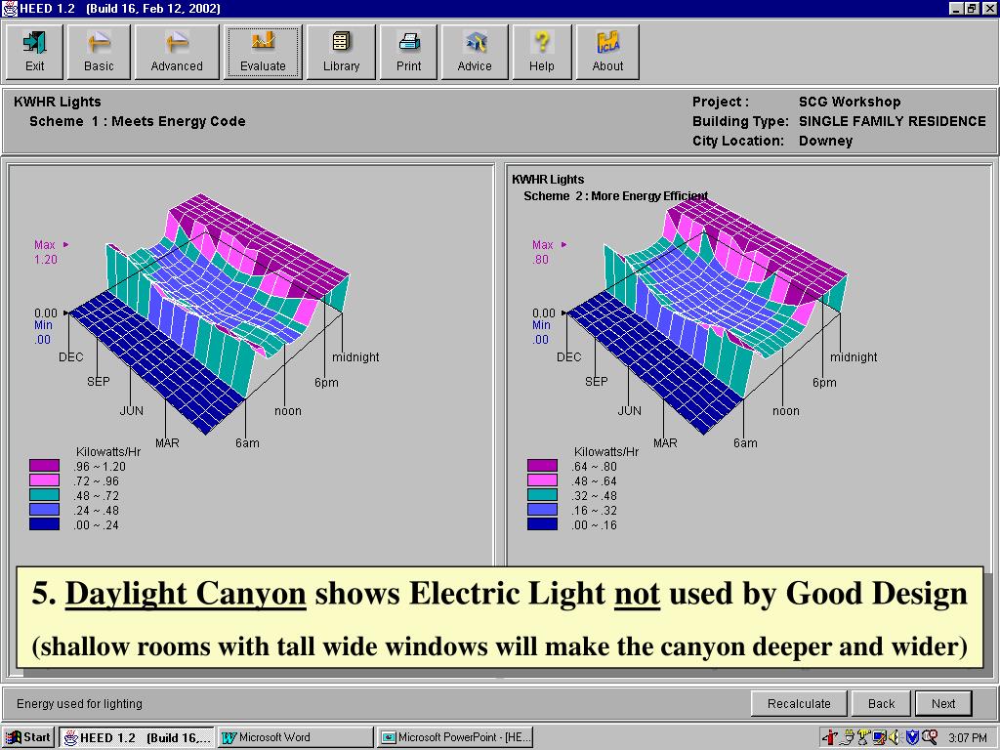Click the .96 ~ 1.20 purple legend swatch
Screen dimensions: 1000x750
click(x=44, y=466)
